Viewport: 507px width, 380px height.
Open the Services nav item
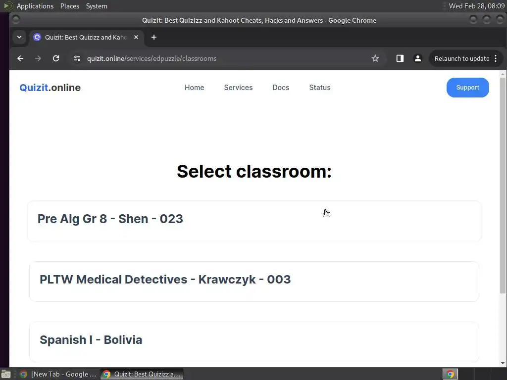[238, 88]
